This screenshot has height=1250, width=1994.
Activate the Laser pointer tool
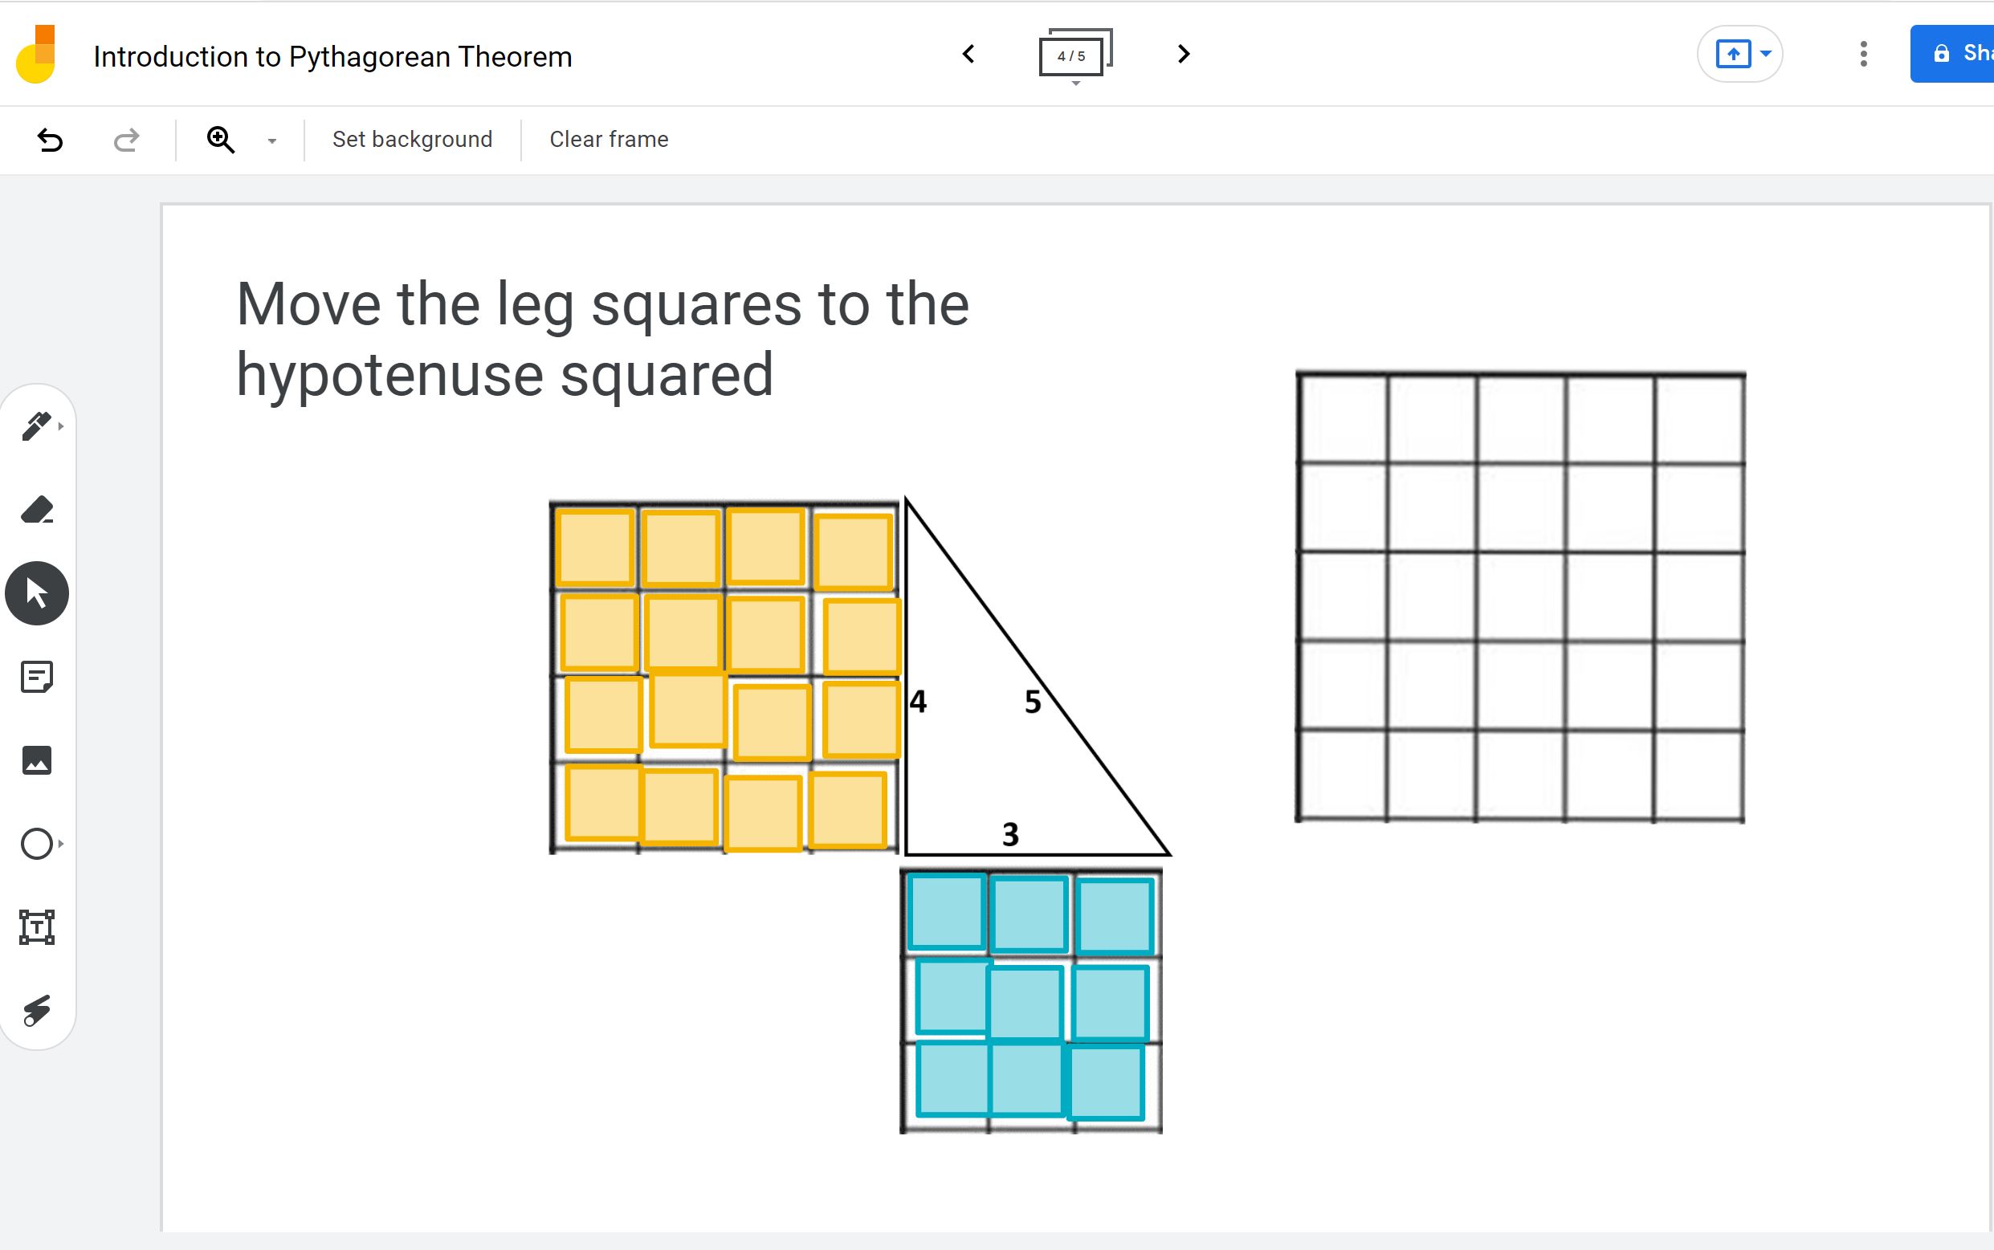(36, 1010)
